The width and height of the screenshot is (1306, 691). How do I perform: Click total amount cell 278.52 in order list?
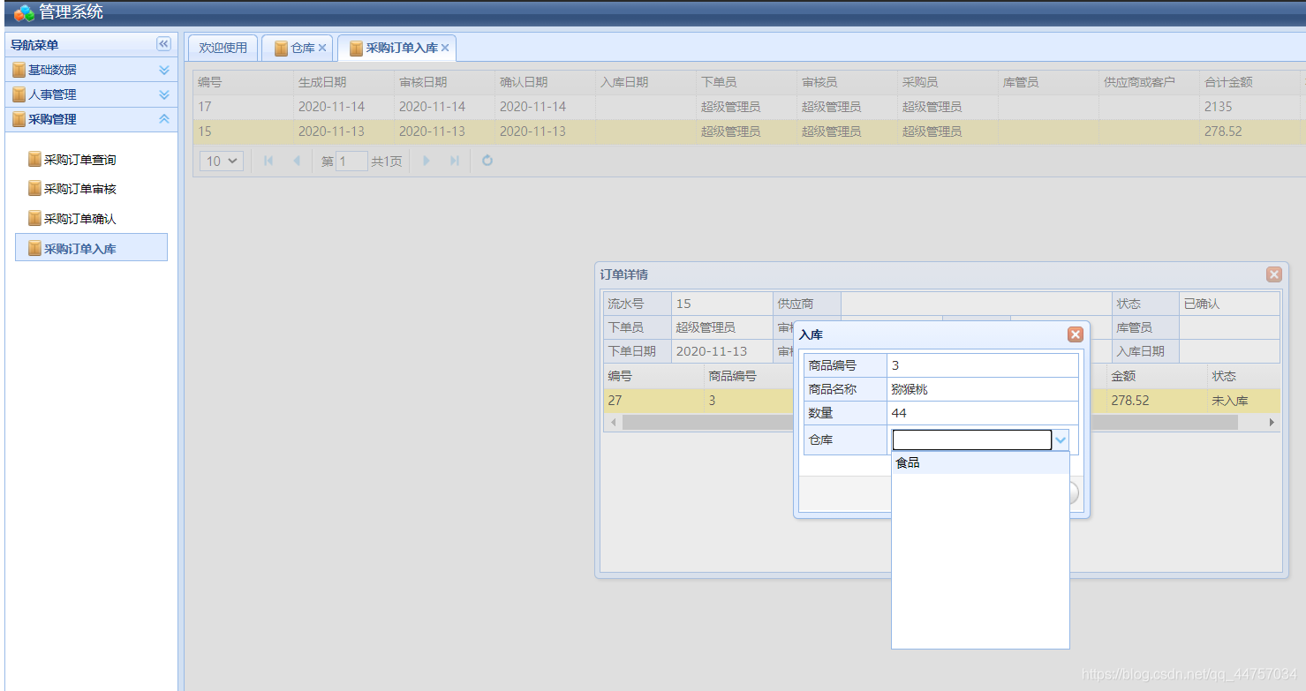click(x=1249, y=131)
